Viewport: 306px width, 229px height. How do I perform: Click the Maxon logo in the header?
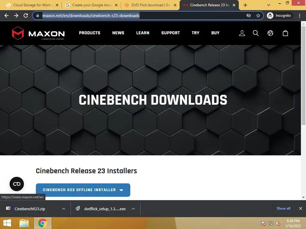coord(38,33)
